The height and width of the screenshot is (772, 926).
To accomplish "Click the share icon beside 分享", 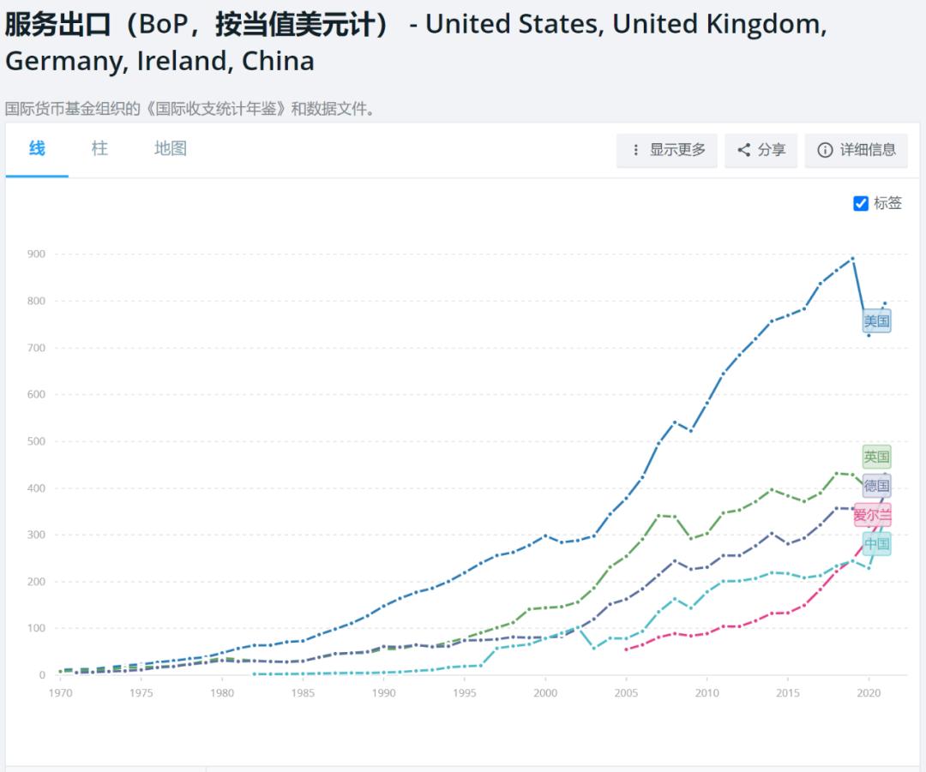I will [743, 150].
